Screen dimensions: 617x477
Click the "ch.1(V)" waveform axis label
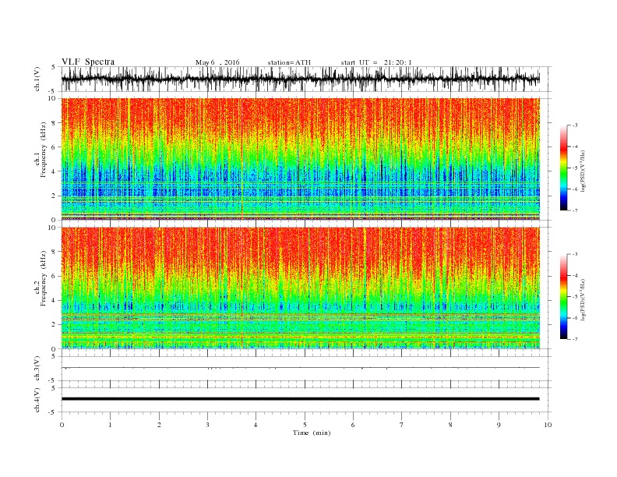[x=37, y=79]
